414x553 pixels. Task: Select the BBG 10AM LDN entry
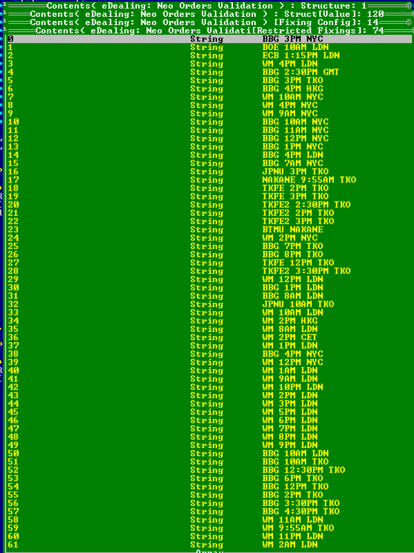pos(295,453)
